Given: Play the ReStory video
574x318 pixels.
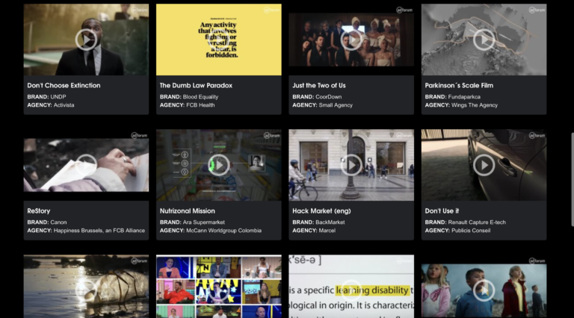Looking at the screenshot, I should pos(86,165).
